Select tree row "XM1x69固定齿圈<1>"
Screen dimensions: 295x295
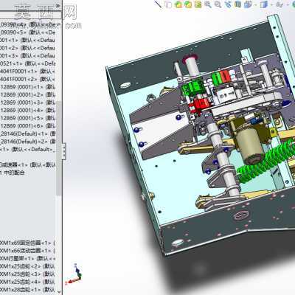[27, 243]
